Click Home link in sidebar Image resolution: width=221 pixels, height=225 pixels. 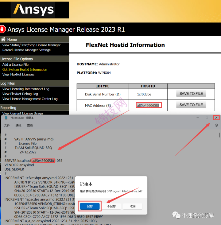pyautogui.click(x=12, y=40)
